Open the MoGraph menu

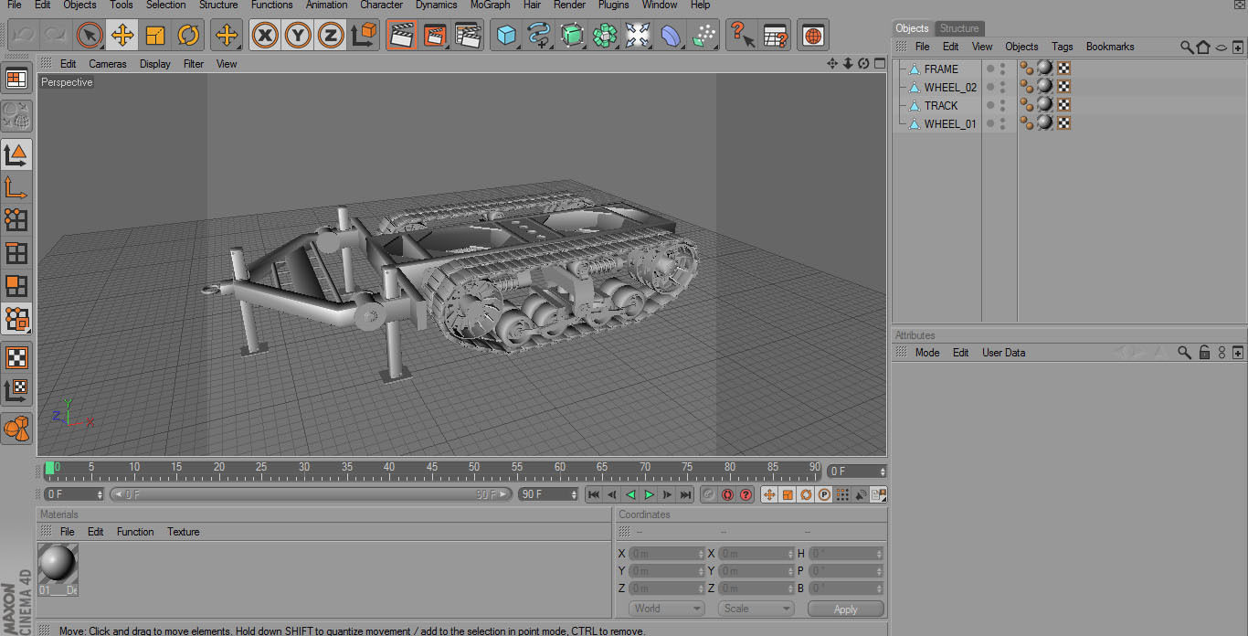(x=490, y=5)
